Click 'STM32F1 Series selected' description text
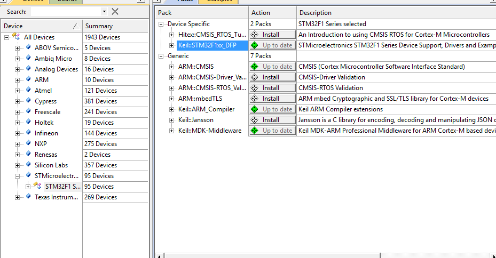Viewport: 496px width, 258px height. pyautogui.click(x=332, y=24)
